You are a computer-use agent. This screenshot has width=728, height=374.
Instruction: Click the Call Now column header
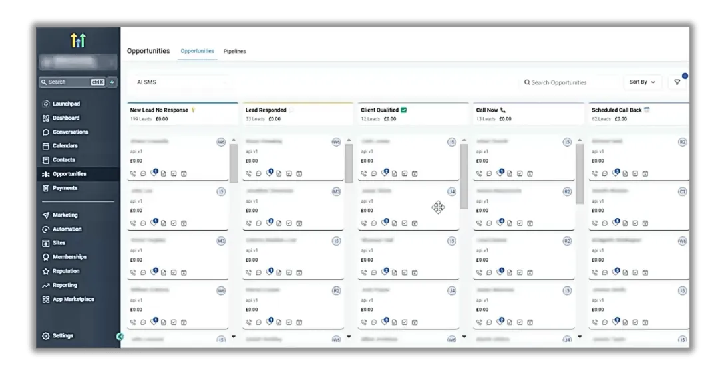528,114
